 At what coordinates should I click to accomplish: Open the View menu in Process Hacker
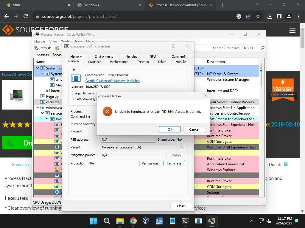[53, 42]
